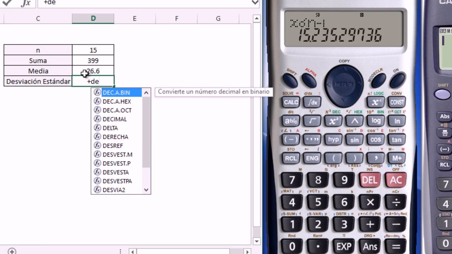Click scroll down arrow of function list
This screenshot has height=254, width=452.
(147, 190)
